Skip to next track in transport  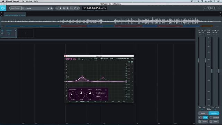tap(71, 8)
